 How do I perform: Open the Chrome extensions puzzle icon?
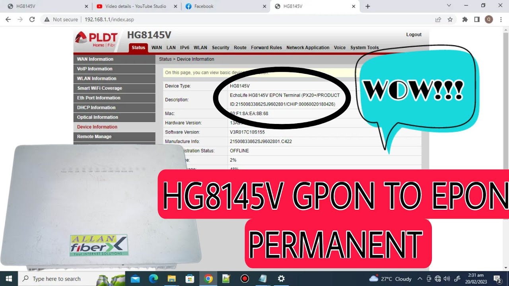465,19
